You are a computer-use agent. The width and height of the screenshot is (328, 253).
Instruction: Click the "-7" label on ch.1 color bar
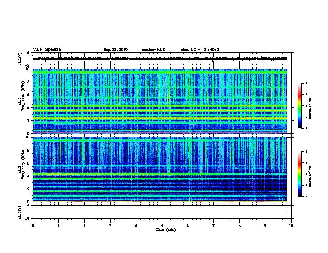[x=305, y=128]
